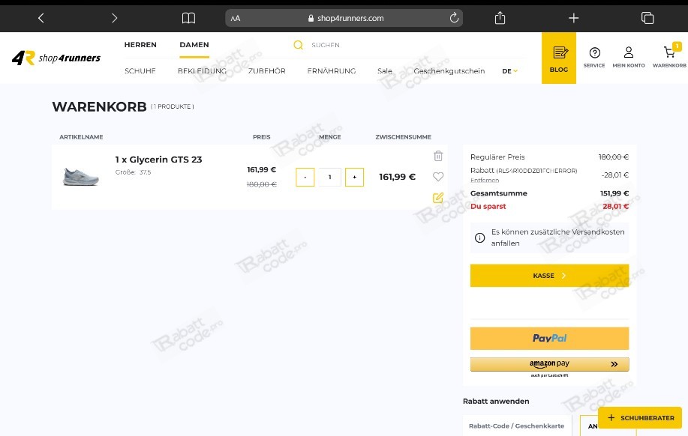Open the SCHUHE menu
688x436 pixels.
140,71
